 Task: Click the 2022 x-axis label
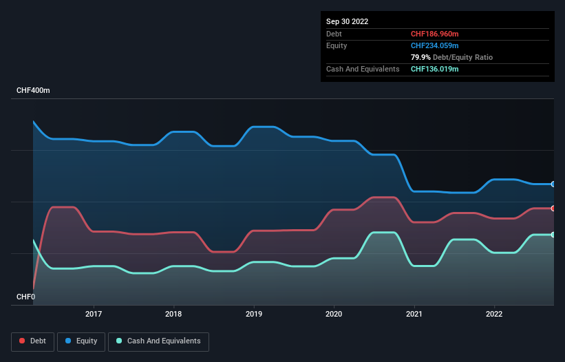494,314
